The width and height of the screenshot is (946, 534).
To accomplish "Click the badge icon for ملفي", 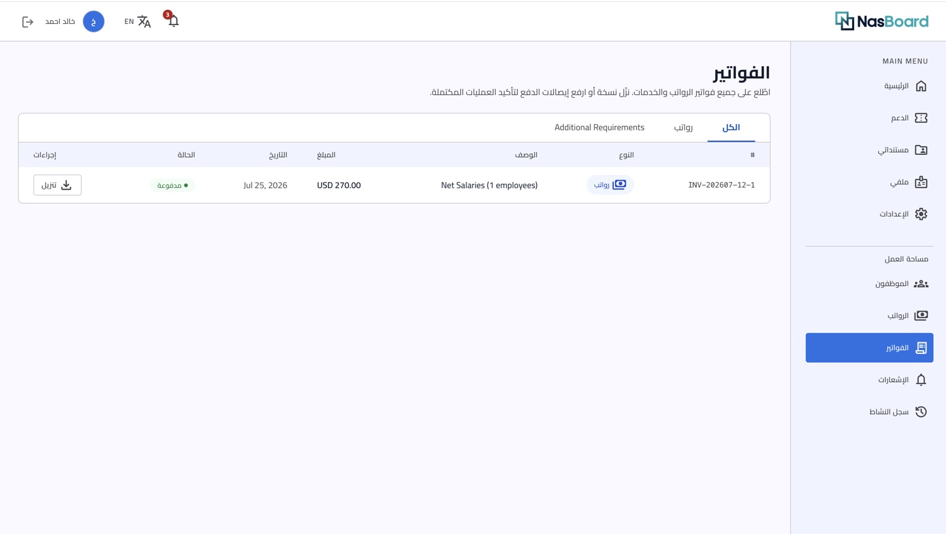I will pos(921,182).
